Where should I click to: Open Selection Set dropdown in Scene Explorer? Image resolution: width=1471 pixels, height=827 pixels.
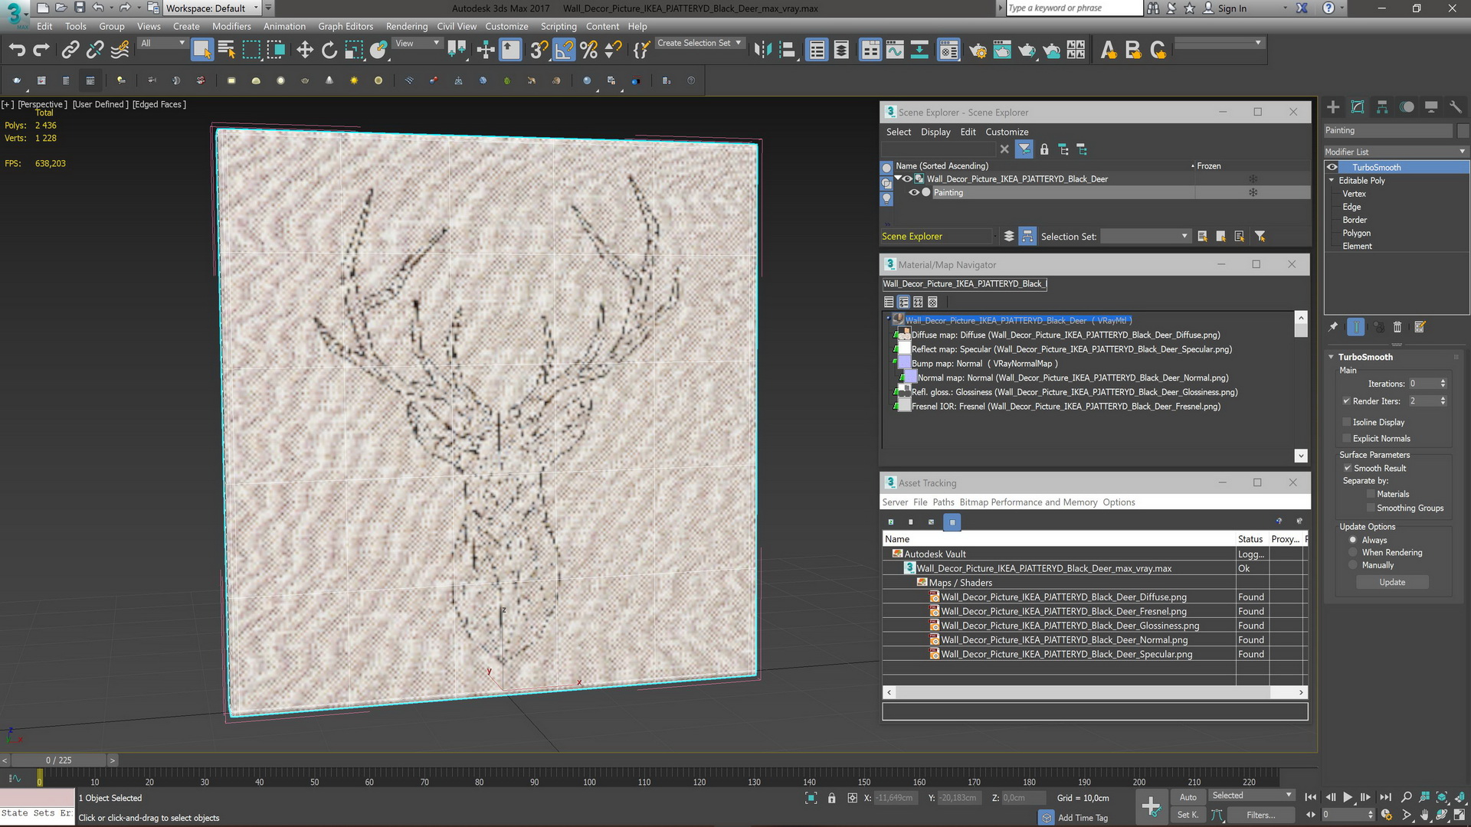pyautogui.click(x=1145, y=237)
